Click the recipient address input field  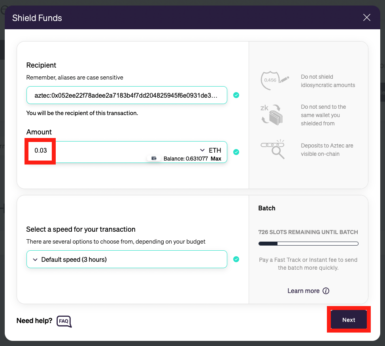click(x=127, y=95)
